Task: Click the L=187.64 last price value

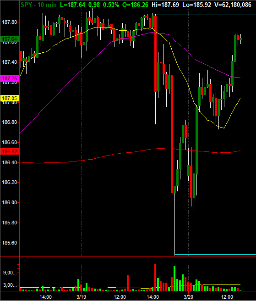Action: click(x=72, y=5)
